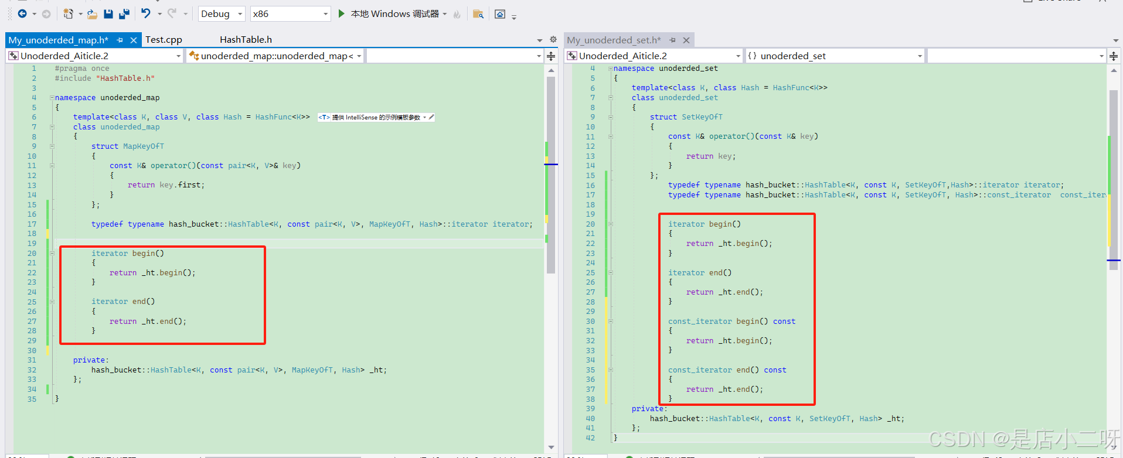The image size is (1123, 458).
Task: Show left tab well open-files list arrow
Action: pos(540,40)
